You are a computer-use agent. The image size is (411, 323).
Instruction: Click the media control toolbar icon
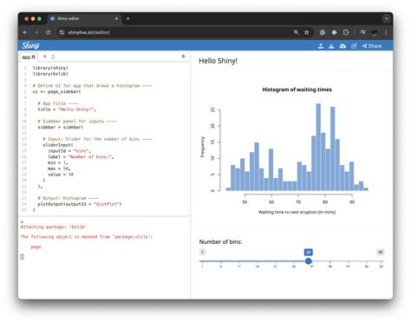click(363, 32)
